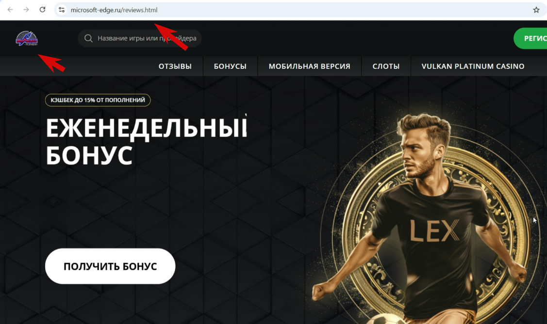
Task: Click the Vulkan Platinum logo
Action: coord(27,38)
